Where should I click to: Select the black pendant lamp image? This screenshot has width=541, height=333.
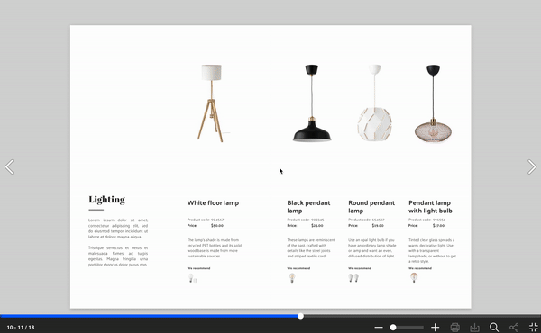312,103
